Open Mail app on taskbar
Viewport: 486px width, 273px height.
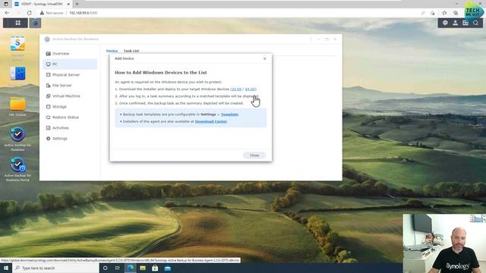pyautogui.click(x=168, y=268)
